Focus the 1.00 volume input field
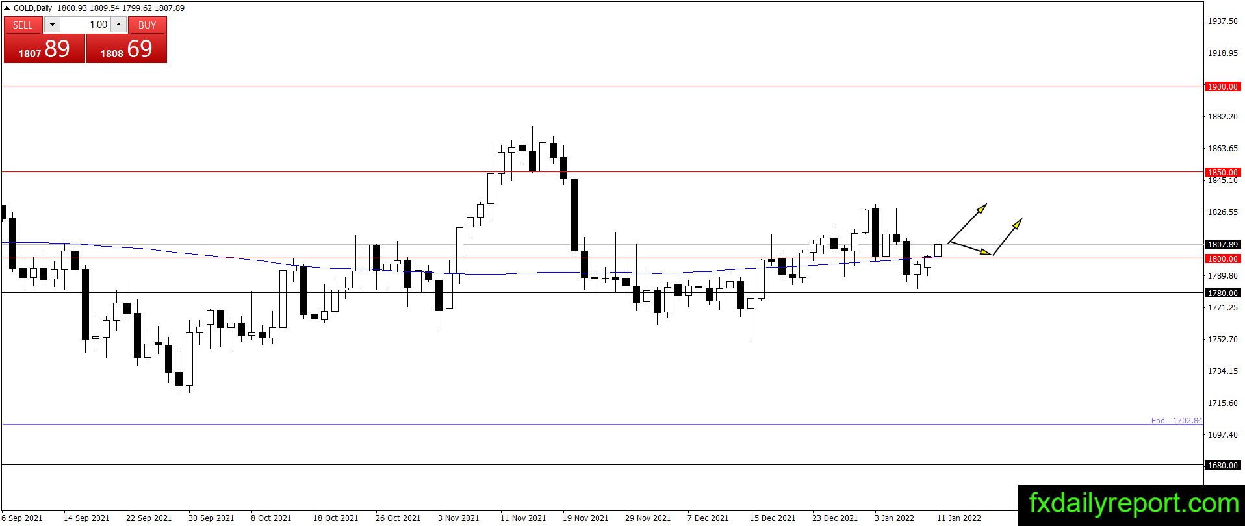 click(x=86, y=25)
